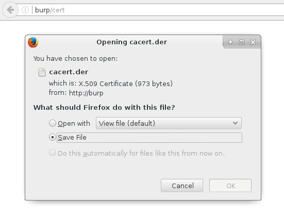The width and height of the screenshot is (284, 217).
Task: Click the cacert.der document icon
Action: [x=42, y=72]
